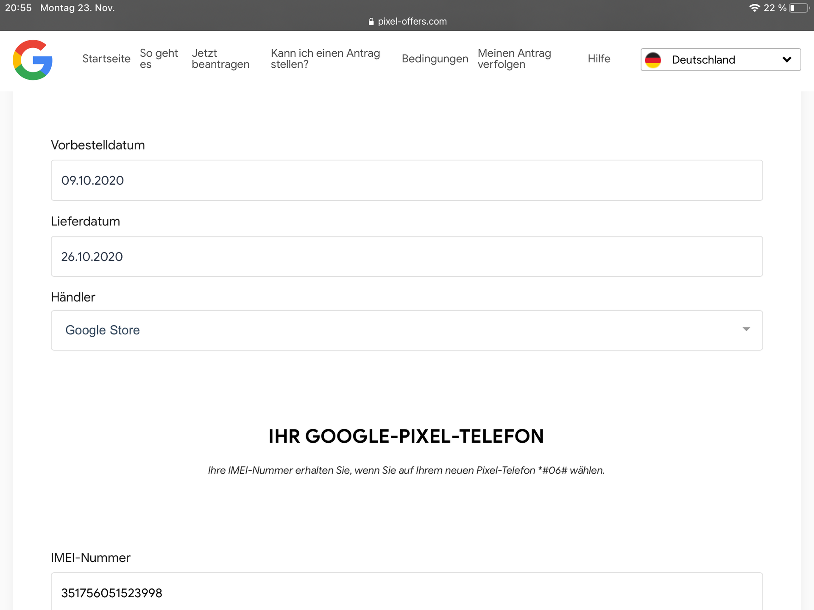Viewport: 814px width, 610px height.
Task: Tap the lock icon beside pixel-offers.com
Action: coord(371,22)
